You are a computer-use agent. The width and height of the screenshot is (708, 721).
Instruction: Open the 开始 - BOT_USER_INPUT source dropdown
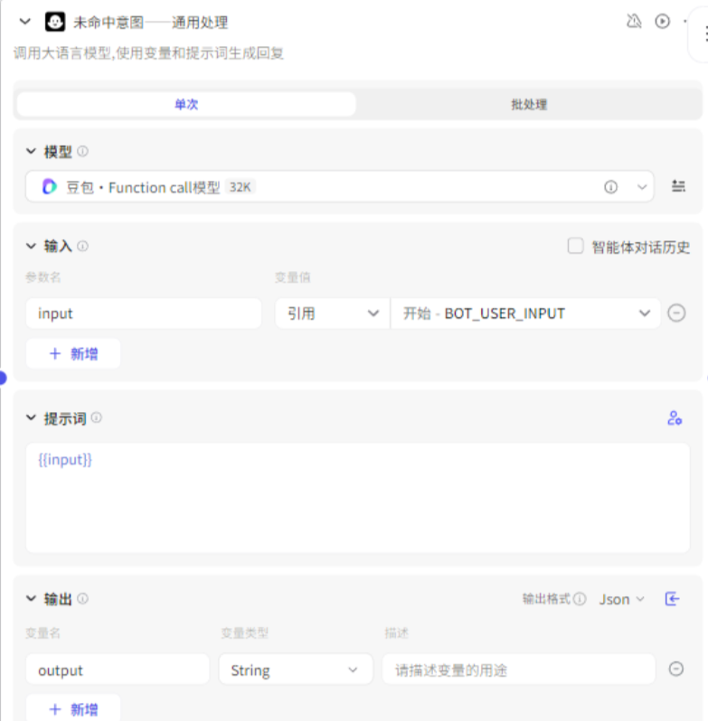point(525,314)
